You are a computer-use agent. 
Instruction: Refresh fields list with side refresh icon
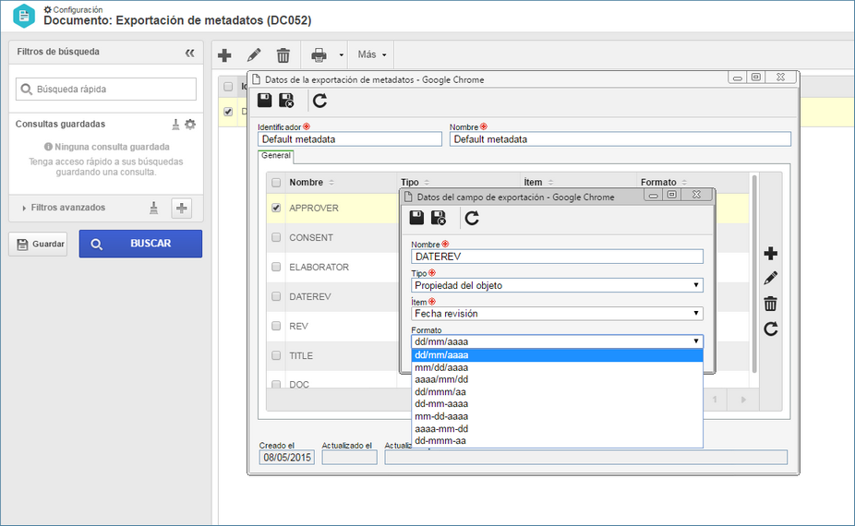tap(770, 329)
